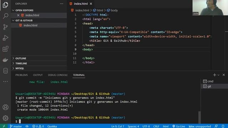Open the Extensions view icon
The width and height of the screenshot is (228, 128).
(x=5, y=49)
